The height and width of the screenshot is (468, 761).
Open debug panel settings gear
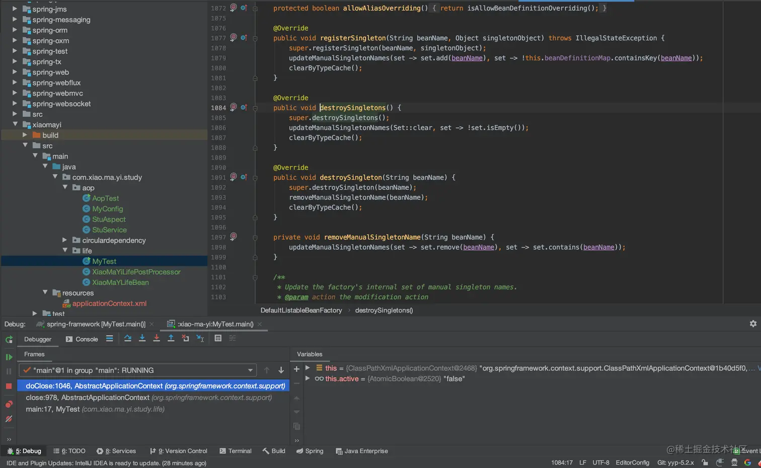753,324
